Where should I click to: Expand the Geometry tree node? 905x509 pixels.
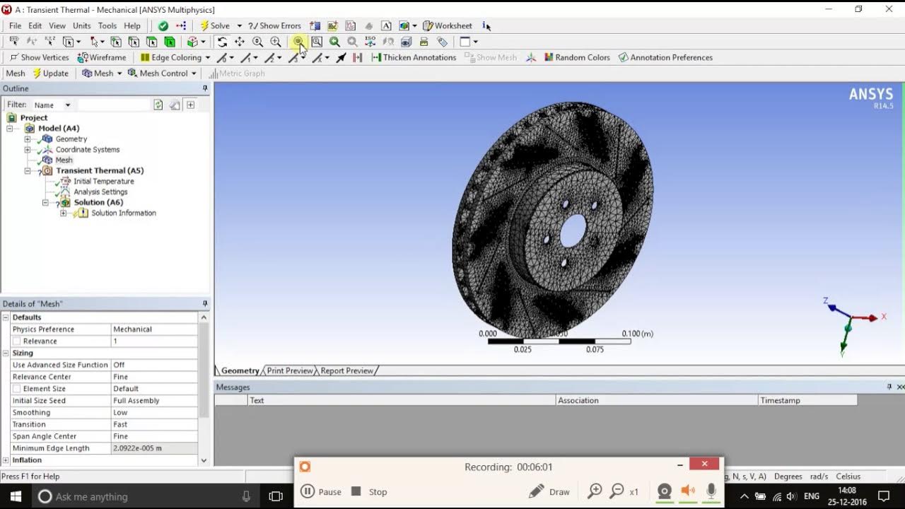click(x=28, y=139)
